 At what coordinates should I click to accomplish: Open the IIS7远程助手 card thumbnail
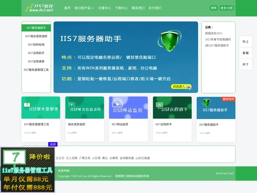tap(172, 108)
